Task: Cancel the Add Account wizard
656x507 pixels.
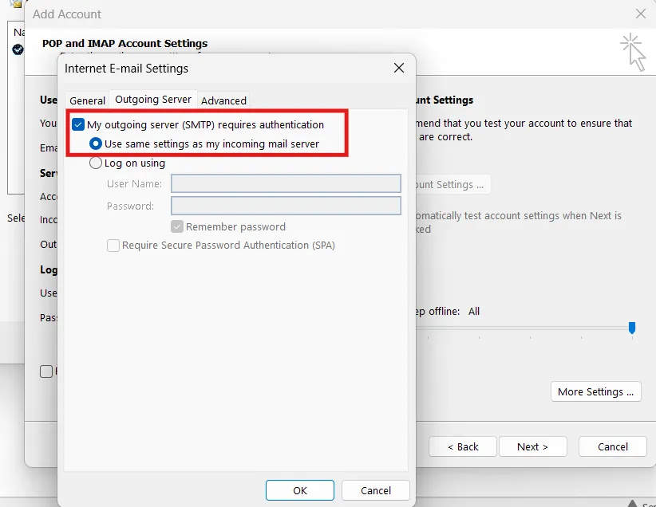Action: tap(612, 446)
